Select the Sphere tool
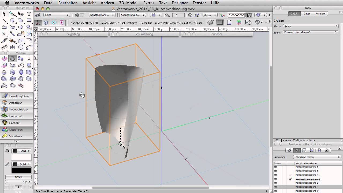Screen dimensions: 343x193 29,65
